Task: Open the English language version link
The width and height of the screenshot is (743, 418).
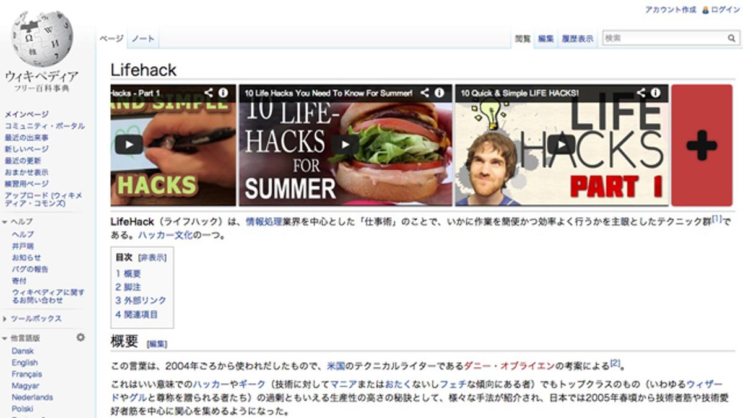Action: (25, 363)
